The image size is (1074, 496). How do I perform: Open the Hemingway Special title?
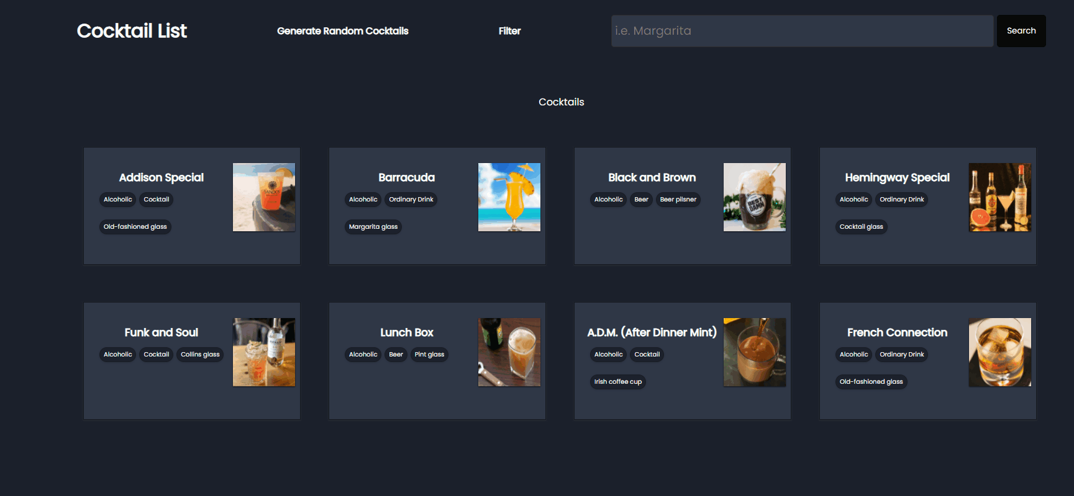coord(897,178)
